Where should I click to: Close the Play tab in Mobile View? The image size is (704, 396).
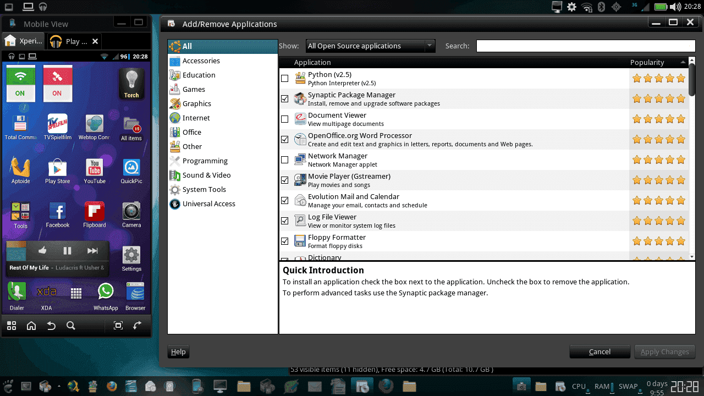point(95,41)
